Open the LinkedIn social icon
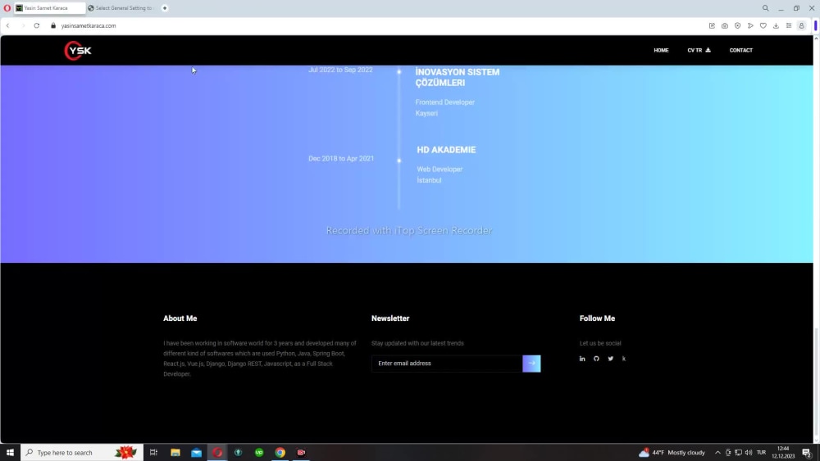Viewport: 820px width, 461px height. click(x=582, y=359)
